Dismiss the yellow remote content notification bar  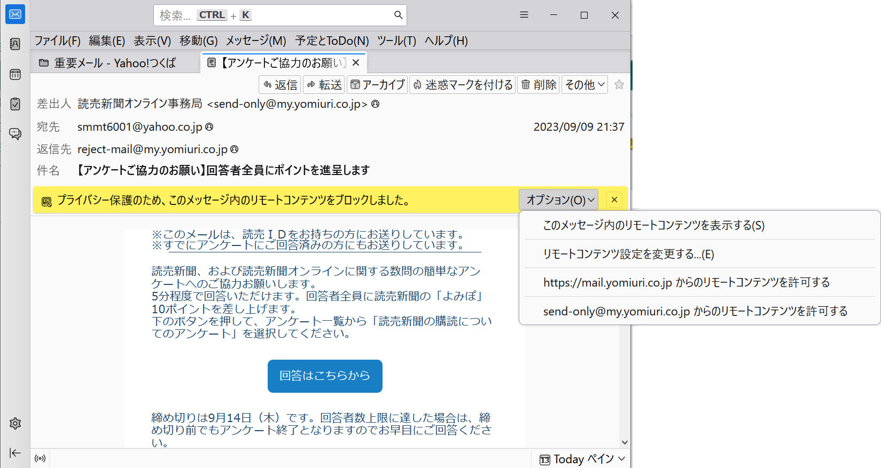tap(614, 200)
